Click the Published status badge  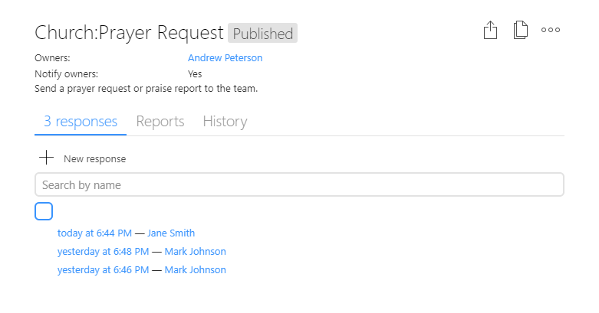click(263, 33)
